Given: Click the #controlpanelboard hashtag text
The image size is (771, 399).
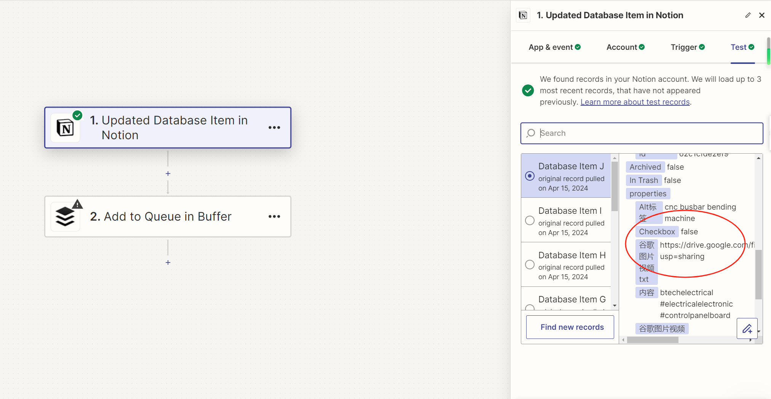Looking at the screenshot, I should click(x=695, y=315).
